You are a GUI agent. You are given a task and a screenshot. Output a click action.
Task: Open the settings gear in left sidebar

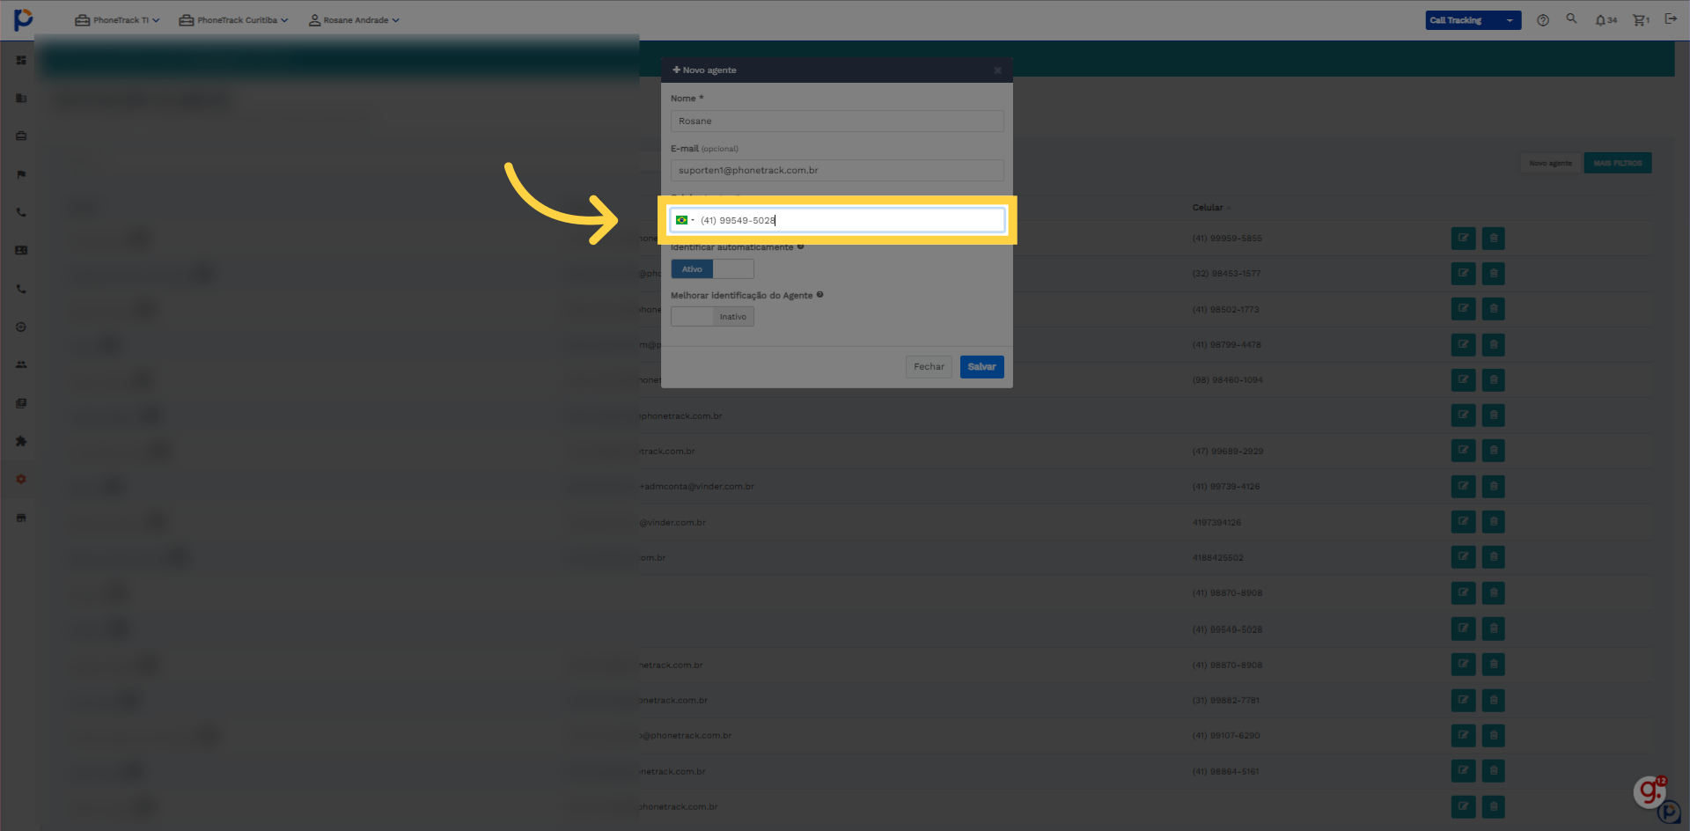pyautogui.click(x=21, y=479)
